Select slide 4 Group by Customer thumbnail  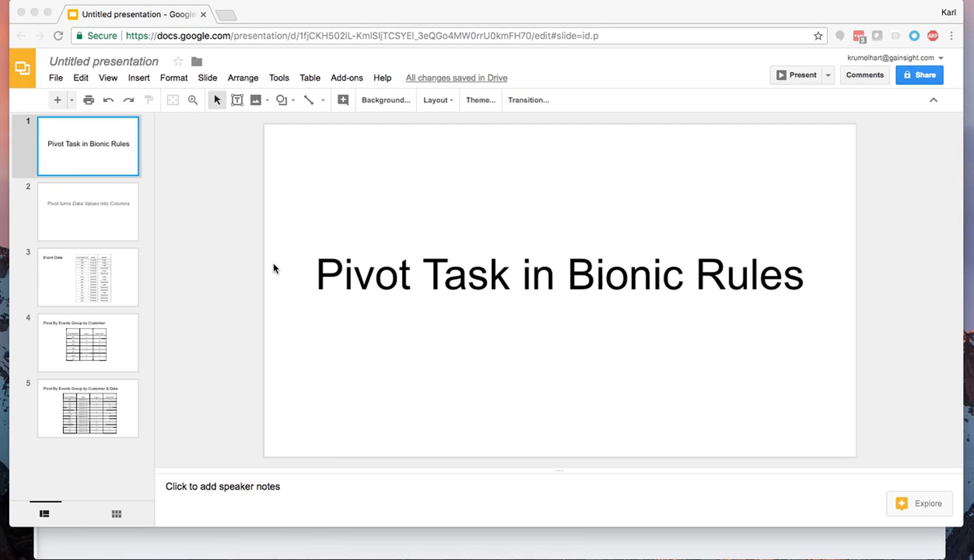click(88, 343)
